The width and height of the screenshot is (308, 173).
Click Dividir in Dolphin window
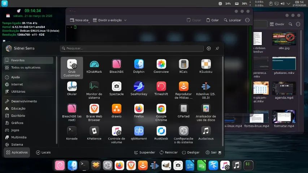point(277,24)
